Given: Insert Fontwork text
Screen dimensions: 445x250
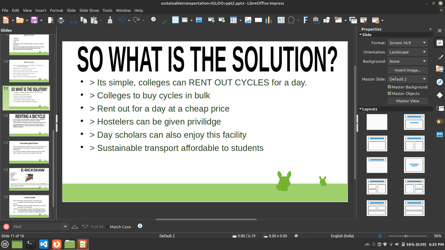Looking at the screenshot, I should click(x=305, y=20).
